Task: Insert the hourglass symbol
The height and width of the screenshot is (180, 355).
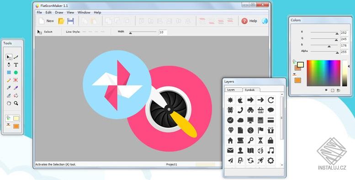Action: tap(260, 141)
